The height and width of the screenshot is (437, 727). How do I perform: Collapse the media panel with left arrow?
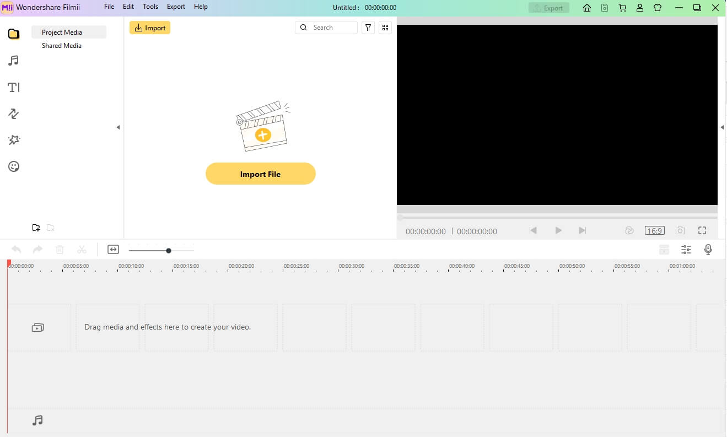(118, 127)
